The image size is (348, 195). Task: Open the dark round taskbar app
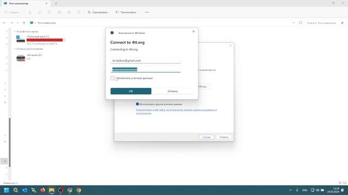pos(61,190)
